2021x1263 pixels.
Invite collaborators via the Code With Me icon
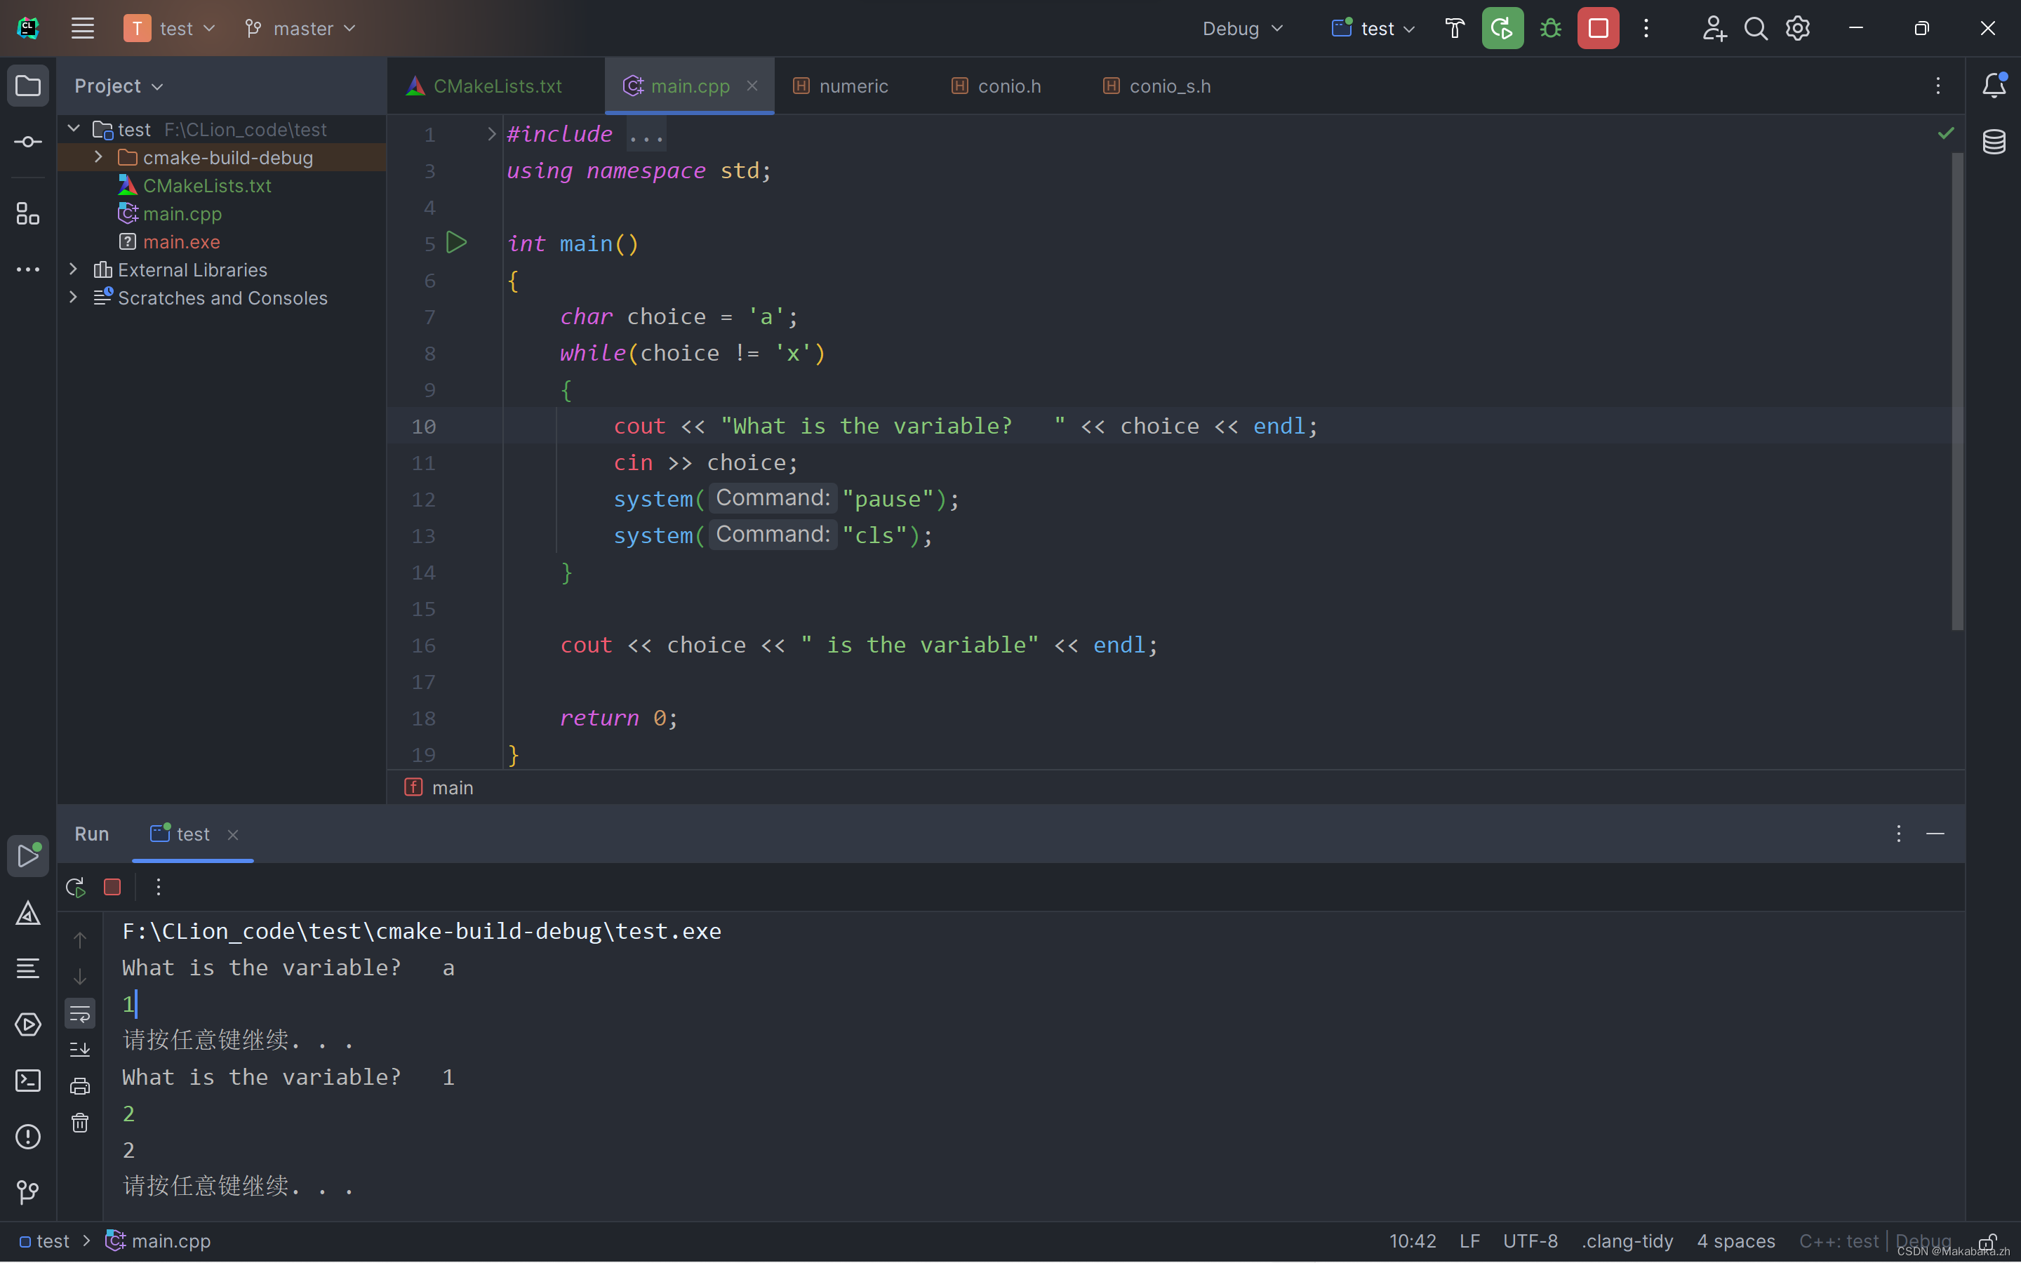pyautogui.click(x=1714, y=27)
